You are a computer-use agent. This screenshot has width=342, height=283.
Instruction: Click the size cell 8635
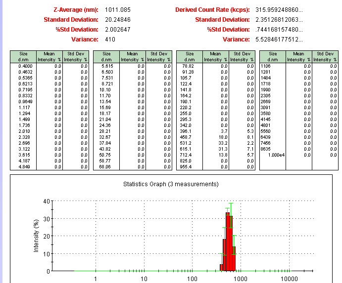point(265,149)
